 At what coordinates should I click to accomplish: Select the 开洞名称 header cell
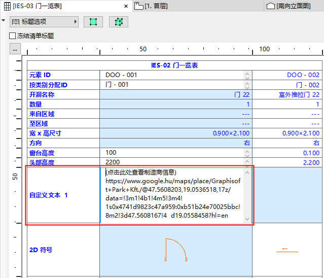[63, 94]
